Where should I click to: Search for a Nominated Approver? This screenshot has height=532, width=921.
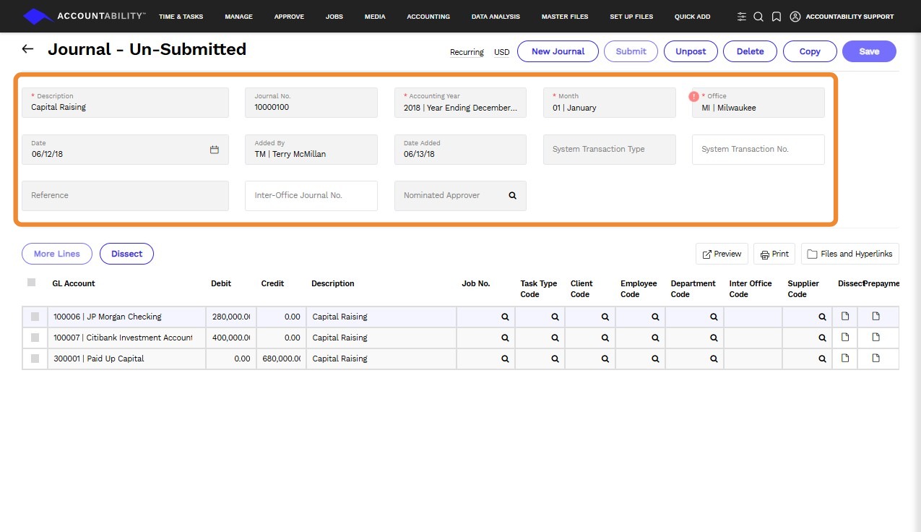(x=512, y=195)
